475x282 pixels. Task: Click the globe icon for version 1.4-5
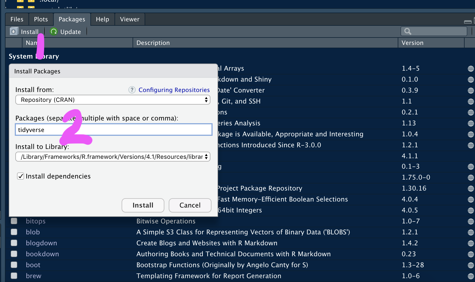pyautogui.click(x=471, y=69)
